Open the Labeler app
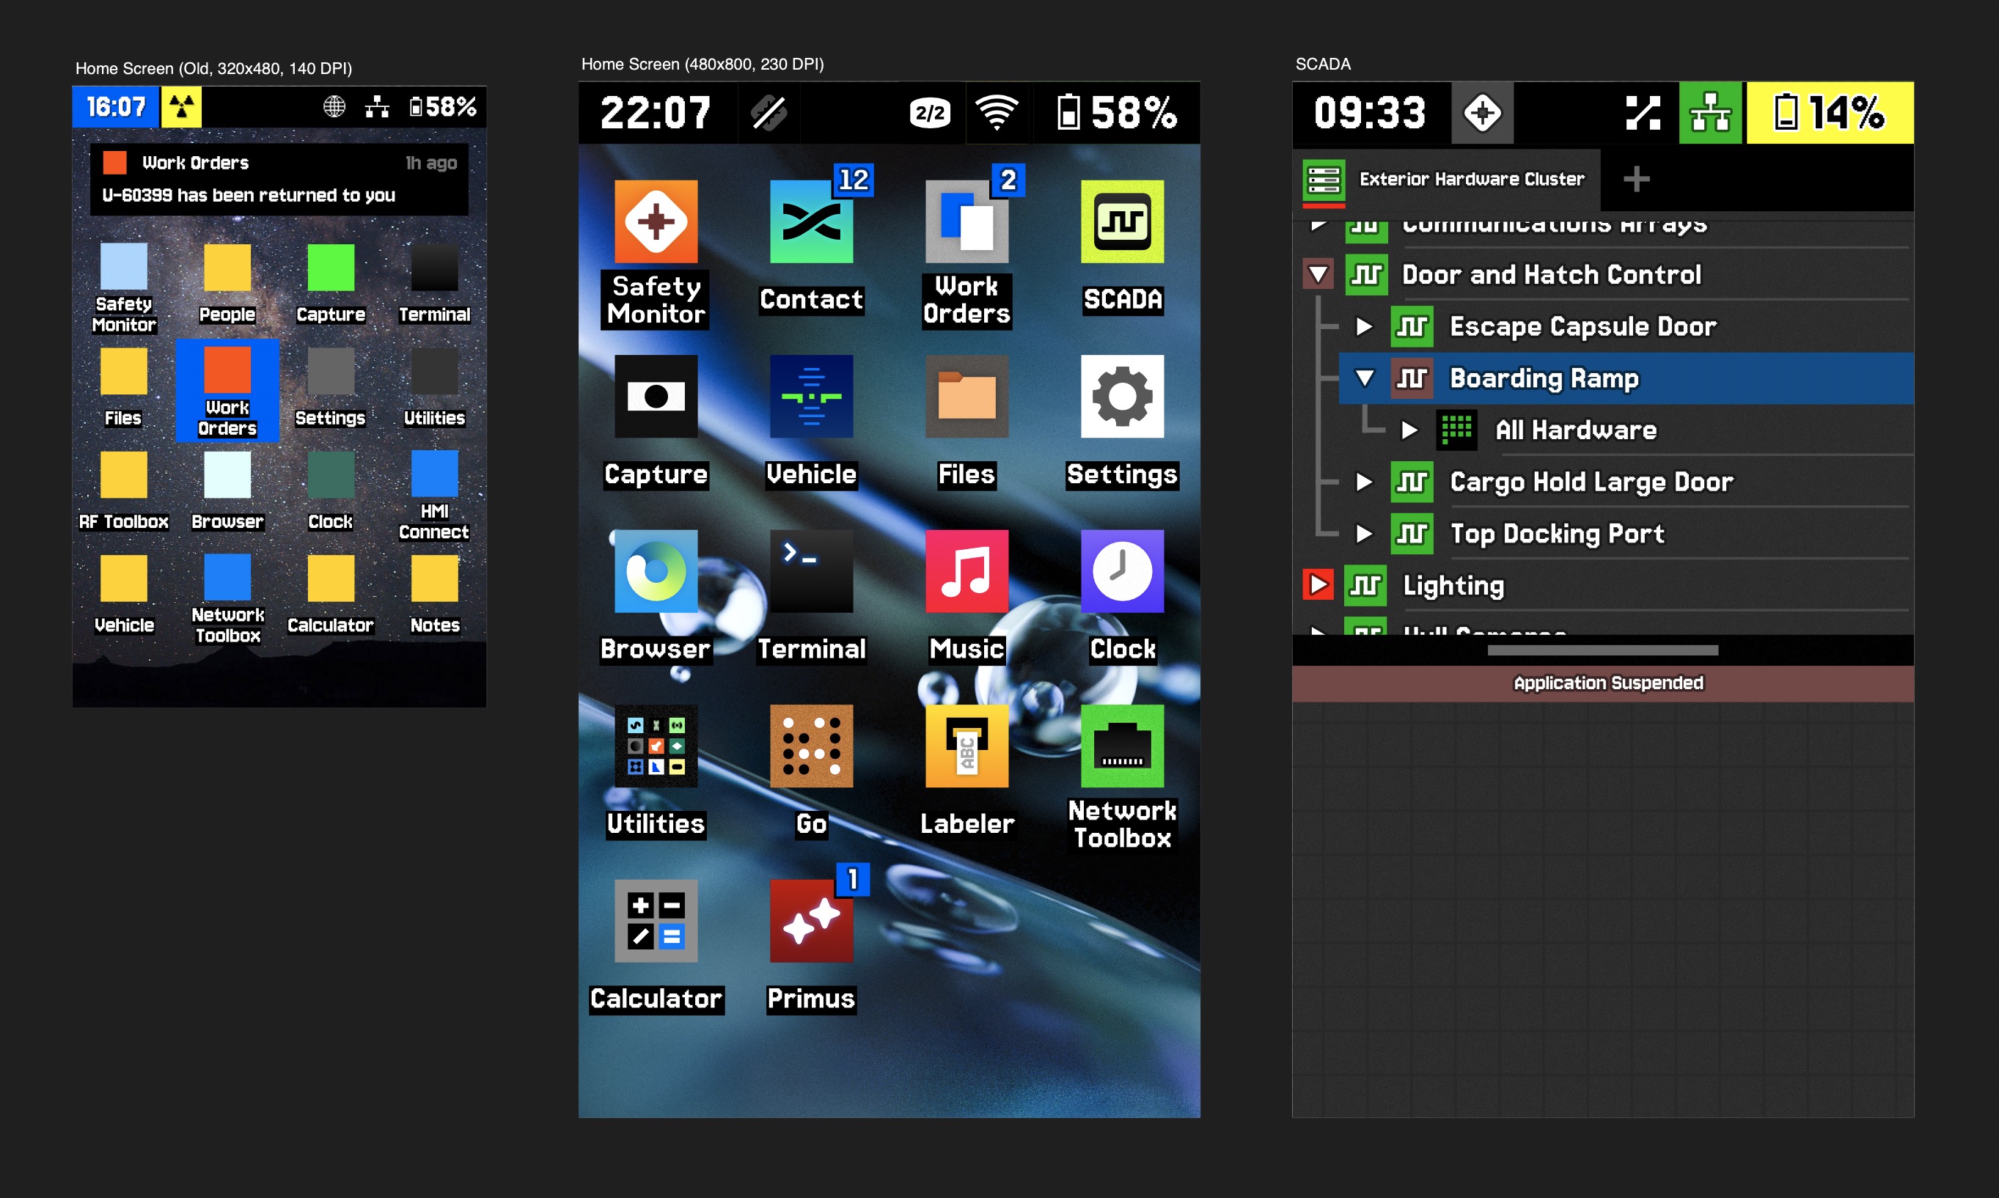This screenshot has height=1198, width=1999. click(x=967, y=745)
